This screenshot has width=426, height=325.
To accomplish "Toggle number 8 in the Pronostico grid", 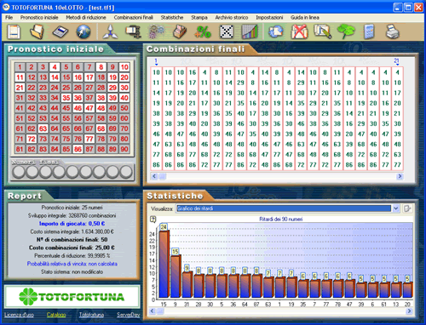I will [101, 67].
